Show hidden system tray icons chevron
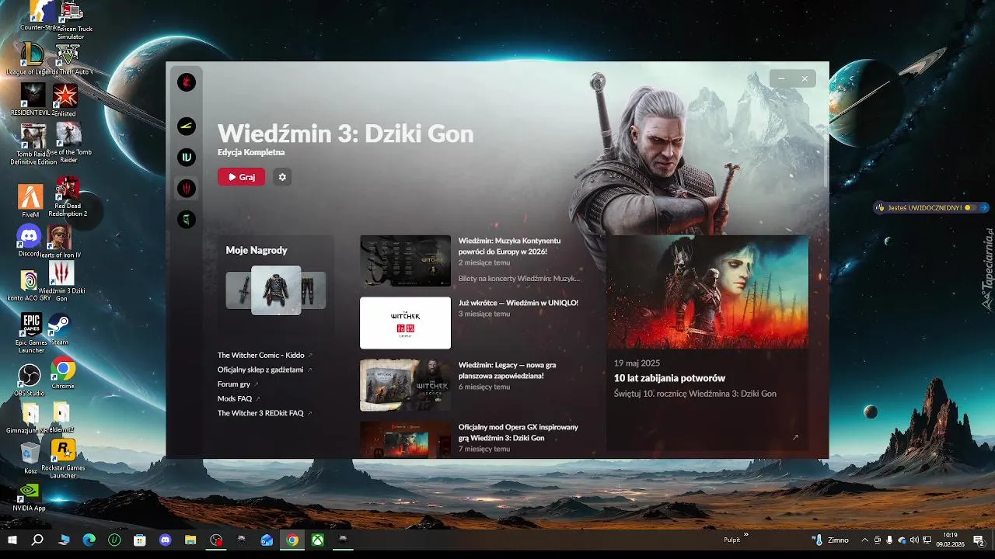This screenshot has width=995, height=559. point(865,540)
